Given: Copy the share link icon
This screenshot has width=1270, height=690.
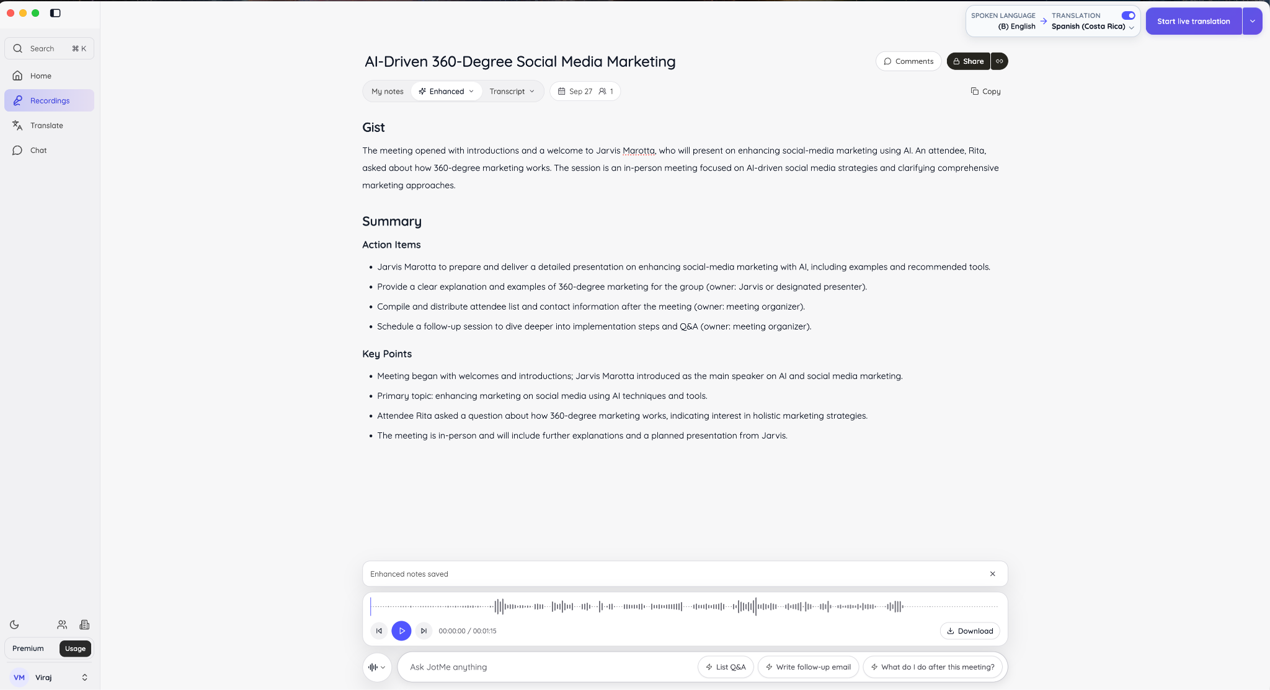Looking at the screenshot, I should (1000, 61).
